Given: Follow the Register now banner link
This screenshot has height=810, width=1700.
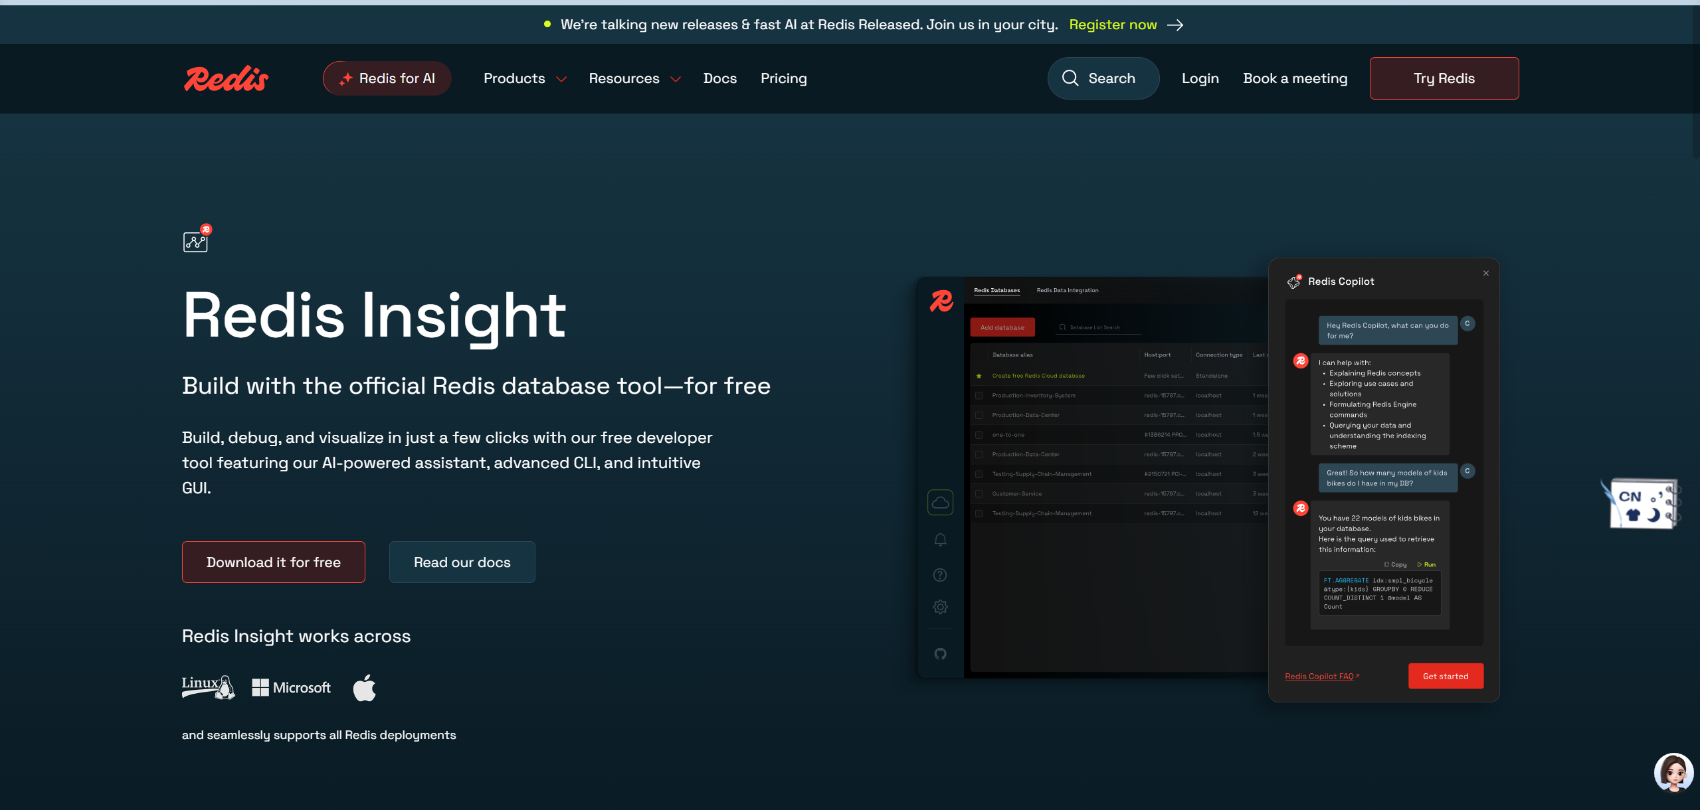Looking at the screenshot, I should point(1113,25).
